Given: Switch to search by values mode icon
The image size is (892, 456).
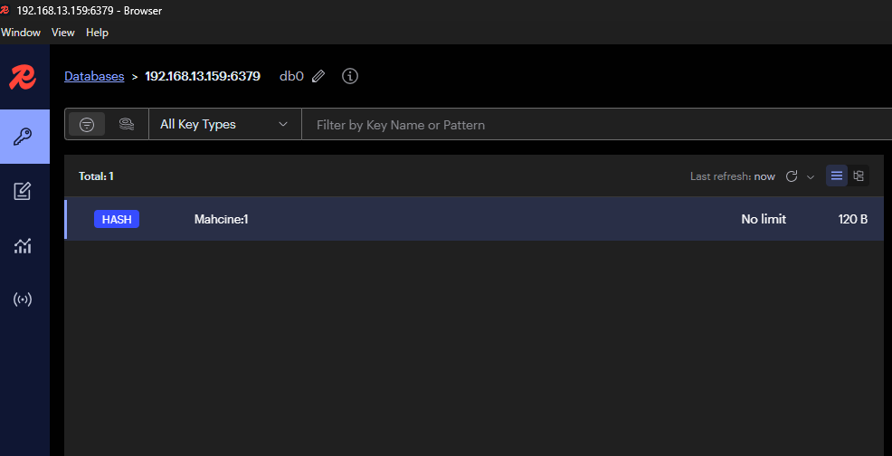Looking at the screenshot, I should pyautogui.click(x=127, y=124).
